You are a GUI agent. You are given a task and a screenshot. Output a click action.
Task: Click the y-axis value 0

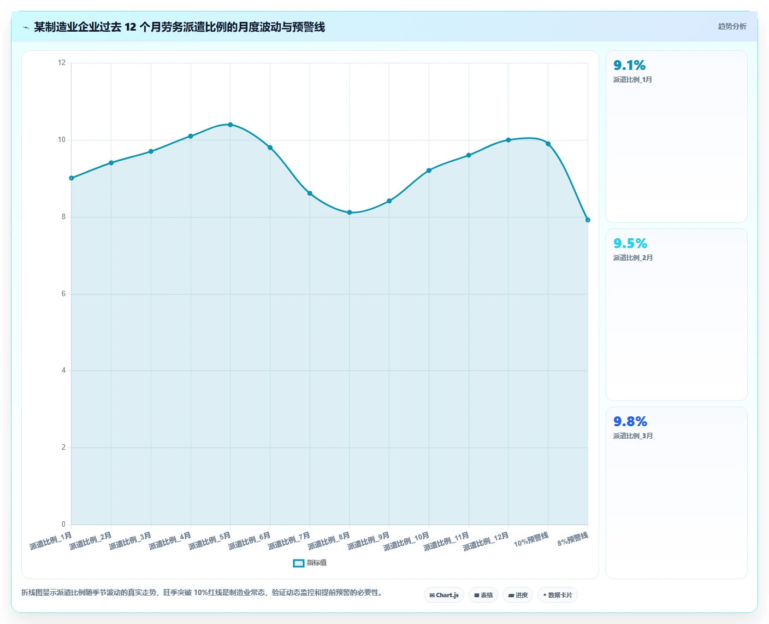coord(63,525)
